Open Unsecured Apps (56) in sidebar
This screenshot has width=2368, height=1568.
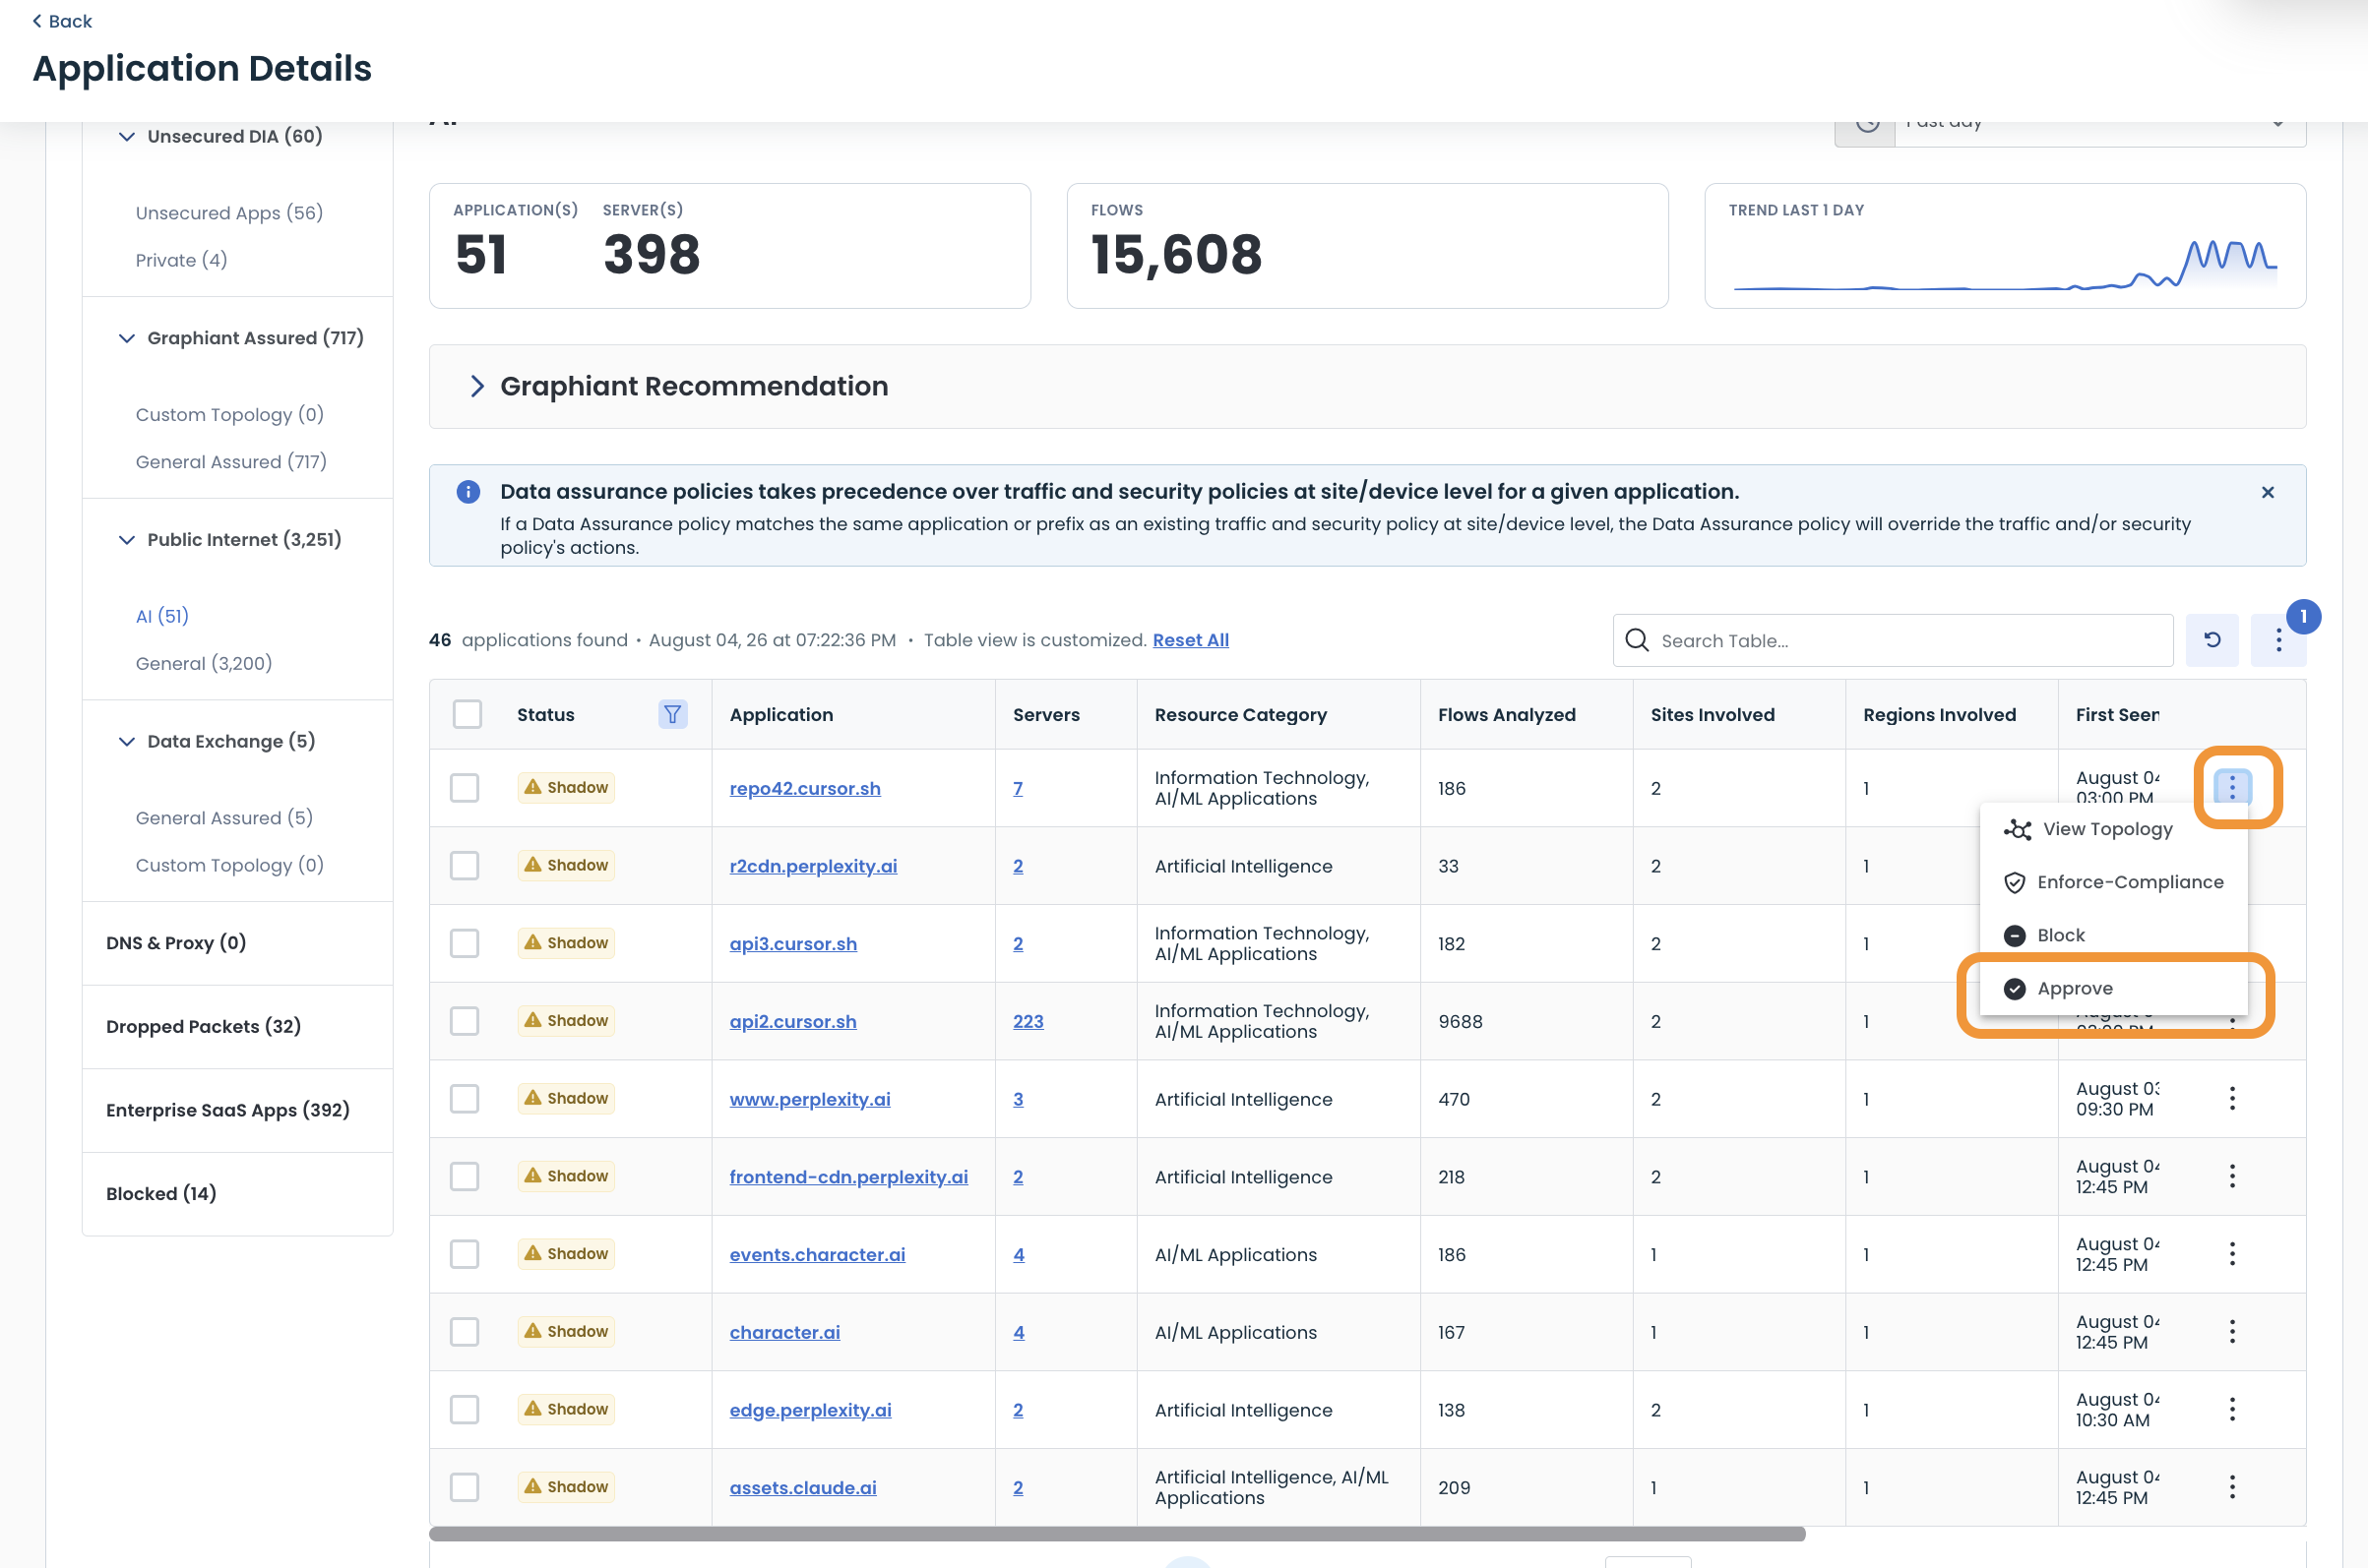tap(229, 213)
